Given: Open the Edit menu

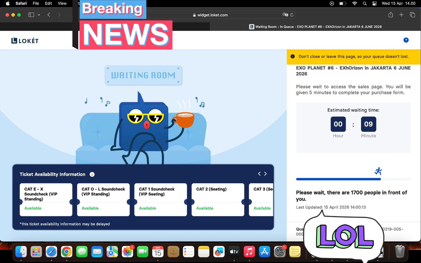Looking at the screenshot, I should [x=48, y=4].
